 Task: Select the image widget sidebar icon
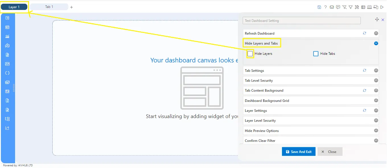7,82
